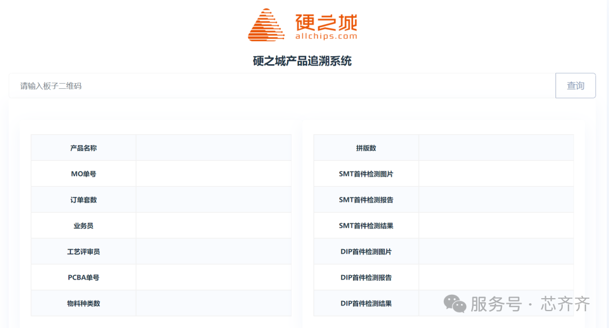Viewport: 609px width, 328px height.
Task: Click the DIP首件检测结果 label
Action: [x=367, y=303]
